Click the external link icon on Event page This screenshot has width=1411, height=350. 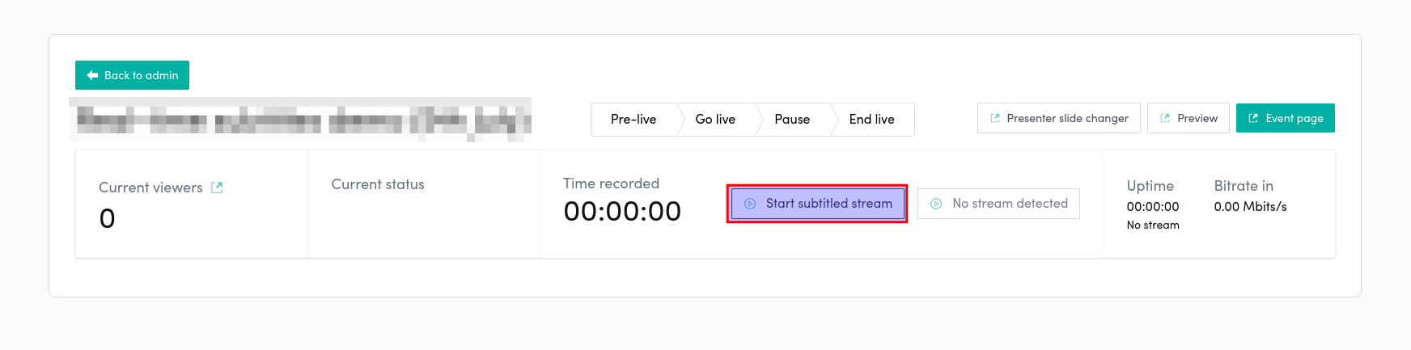(x=1253, y=118)
